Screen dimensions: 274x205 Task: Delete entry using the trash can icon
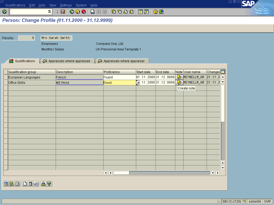pyautogui.click(x=31, y=184)
